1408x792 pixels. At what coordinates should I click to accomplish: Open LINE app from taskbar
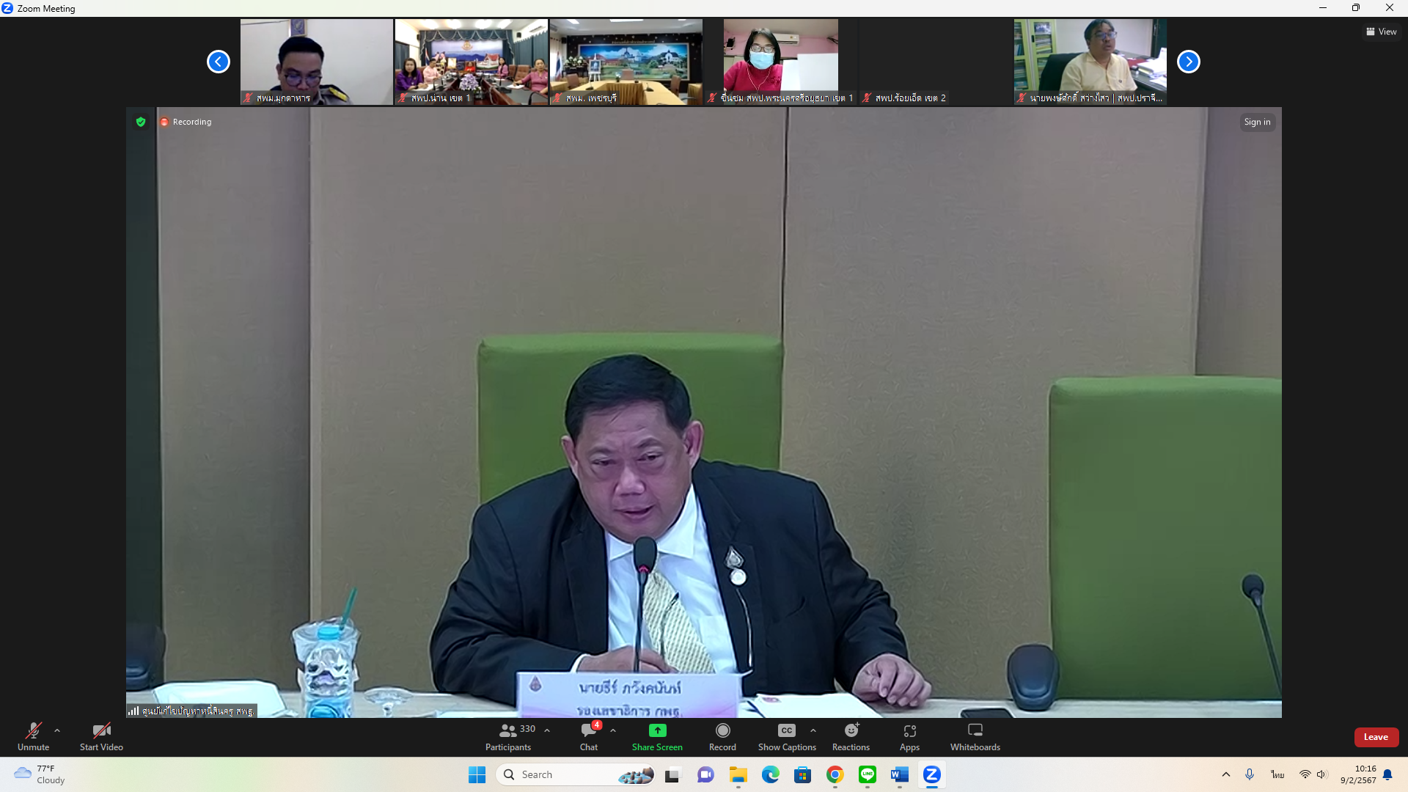(x=868, y=774)
